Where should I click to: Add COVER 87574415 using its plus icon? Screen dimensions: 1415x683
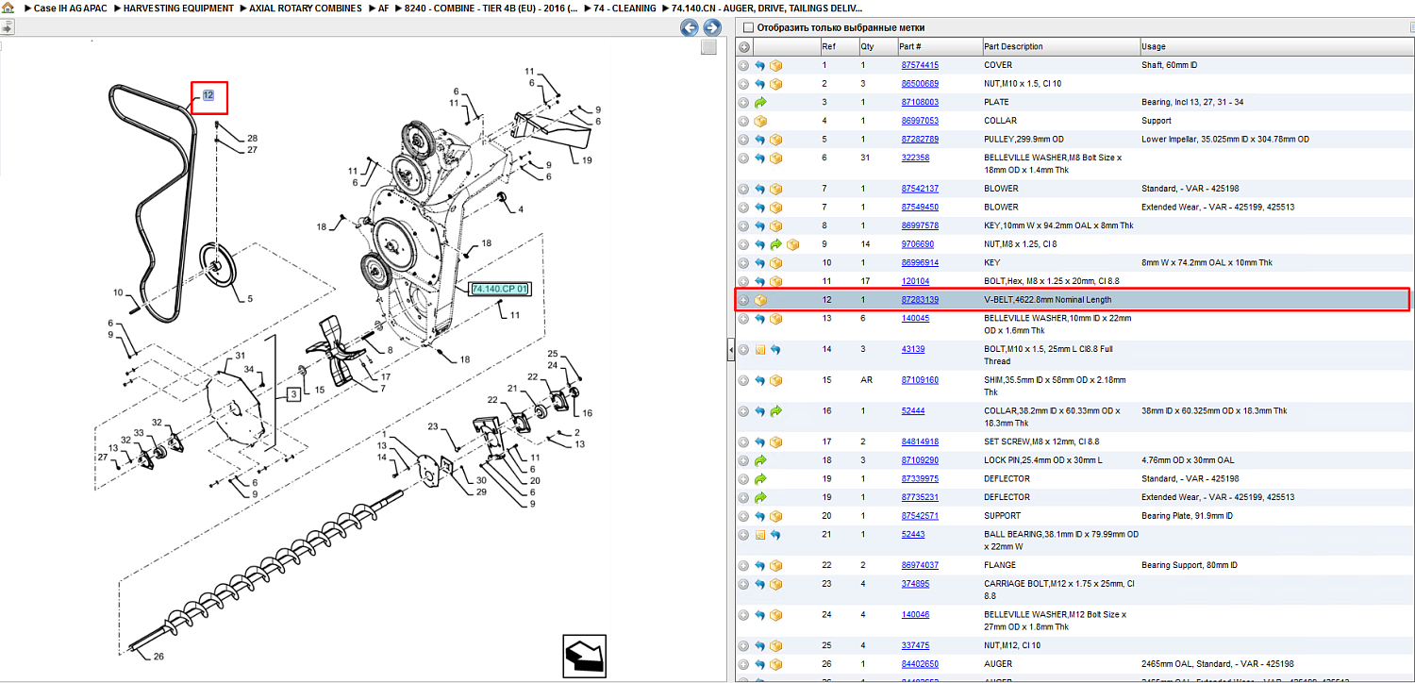[x=743, y=66]
